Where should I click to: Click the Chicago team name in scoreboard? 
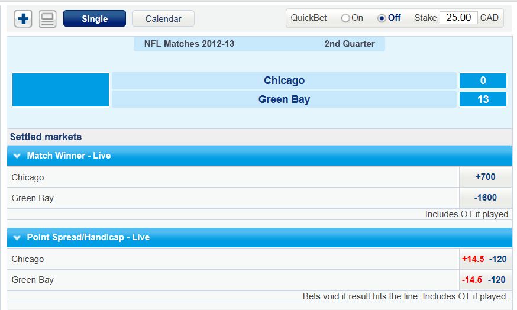point(284,80)
